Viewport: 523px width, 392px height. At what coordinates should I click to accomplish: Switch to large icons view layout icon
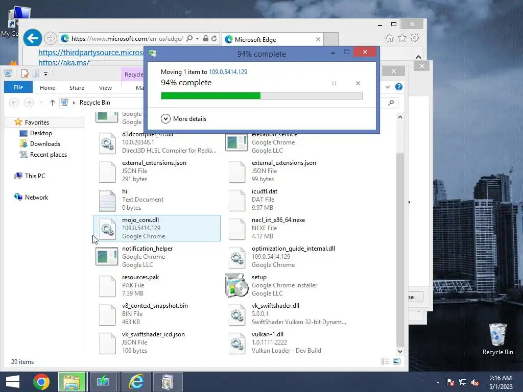click(397, 361)
